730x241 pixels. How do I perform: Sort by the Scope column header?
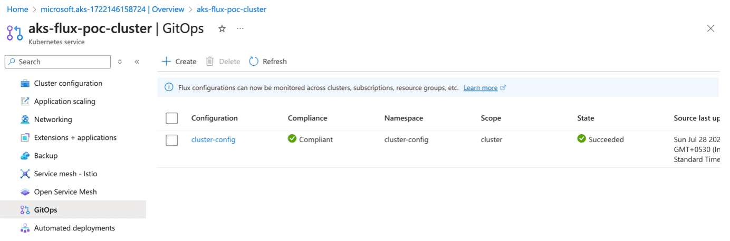pos(491,118)
